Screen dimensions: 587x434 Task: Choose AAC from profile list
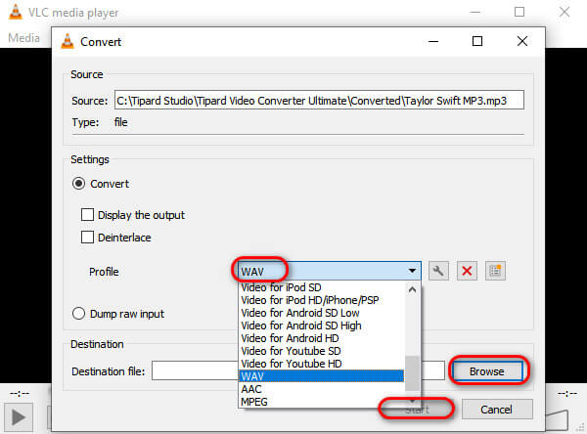tap(252, 388)
